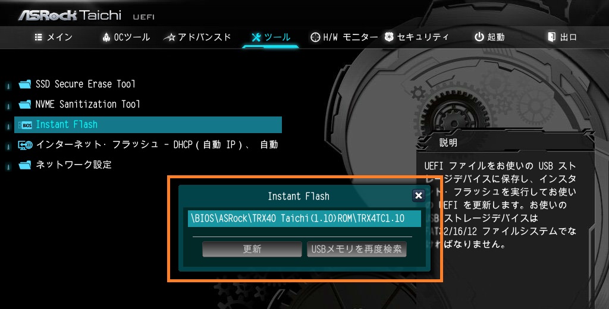Open インターネット・フラッシュ DHCP entry
609x309 pixels.
pos(148,145)
